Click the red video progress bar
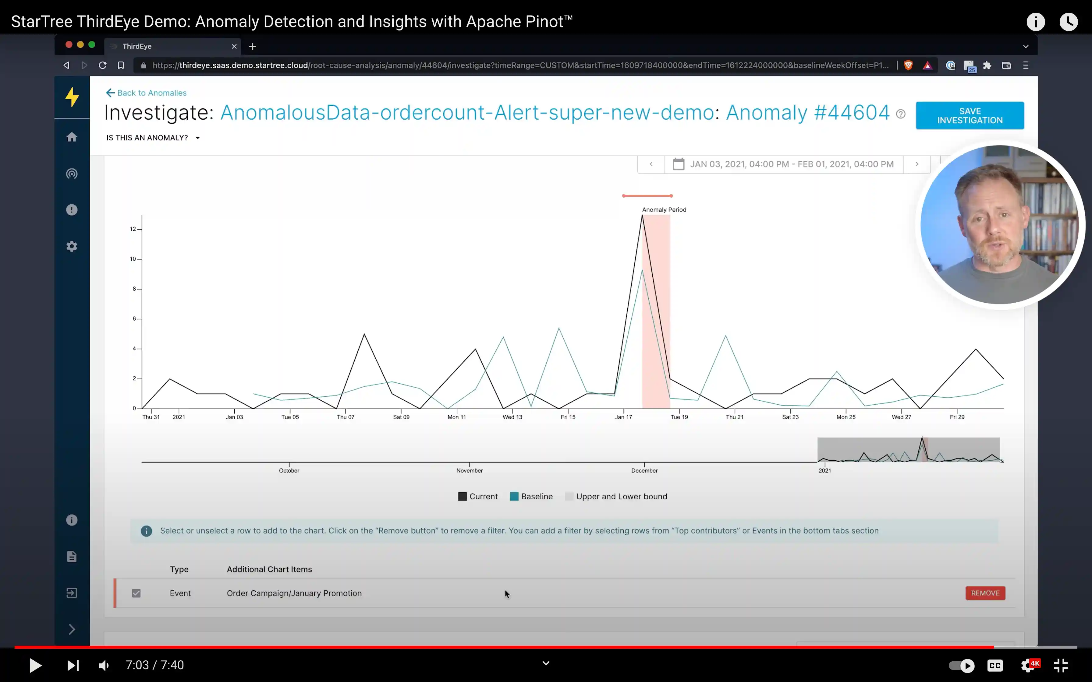 (496, 647)
